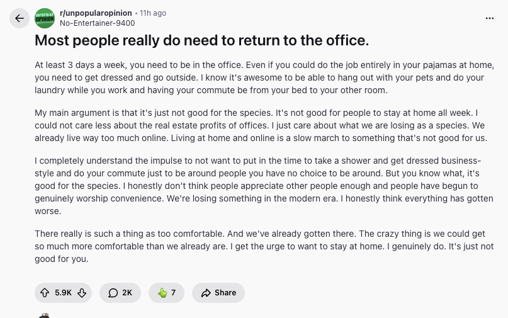Click the share arrow icon

[206, 293]
